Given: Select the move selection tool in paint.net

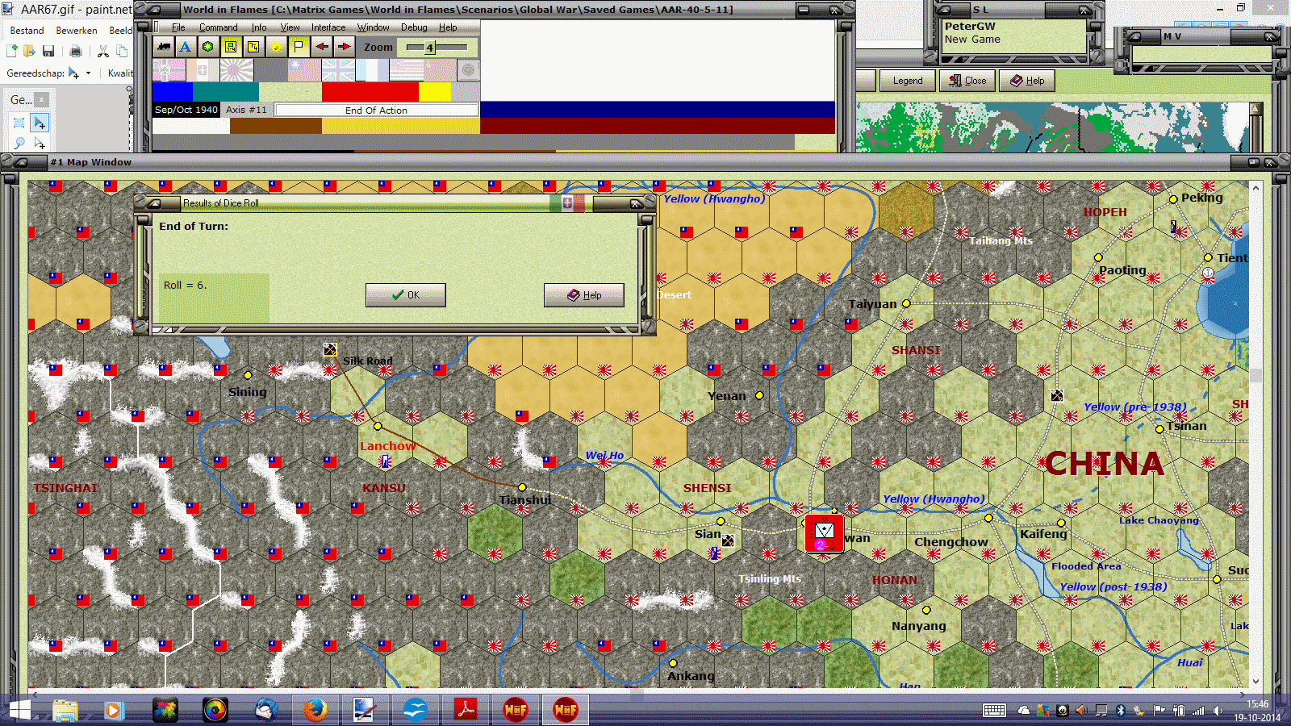Looking at the screenshot, I should tap(40, 143).
